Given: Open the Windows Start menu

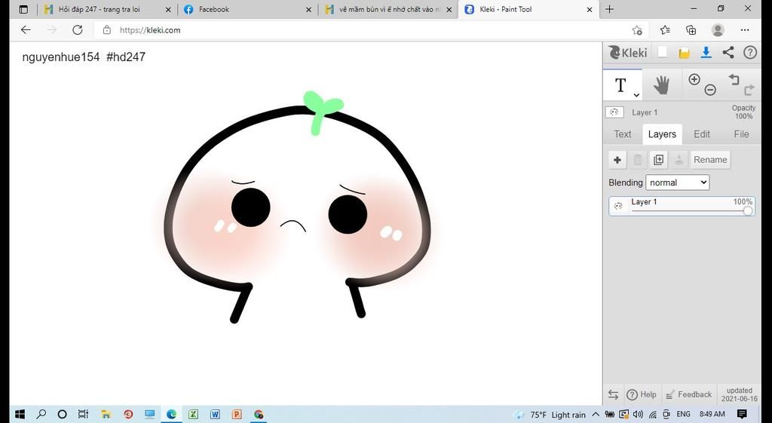Looking at the screenshot, I should [x=20, y=414].
